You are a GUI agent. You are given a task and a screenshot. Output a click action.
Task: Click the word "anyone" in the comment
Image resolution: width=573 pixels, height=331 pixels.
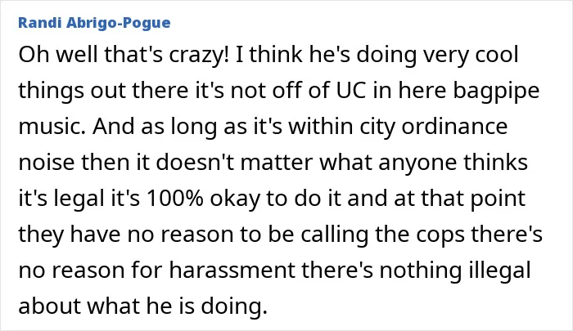pos(417,163)
